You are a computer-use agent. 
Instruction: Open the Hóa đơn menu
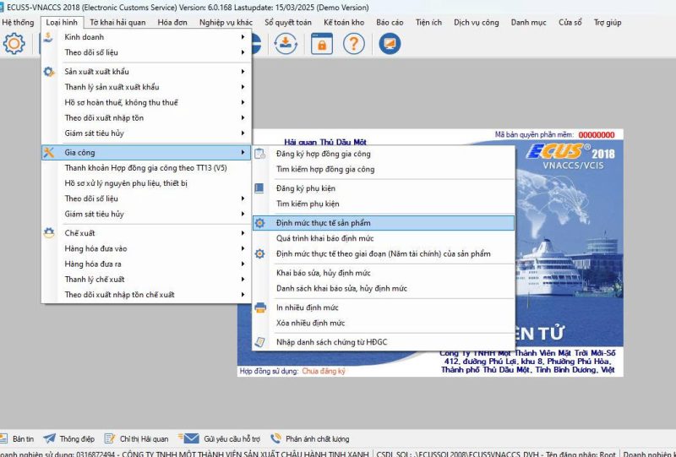tap(172, 23)
